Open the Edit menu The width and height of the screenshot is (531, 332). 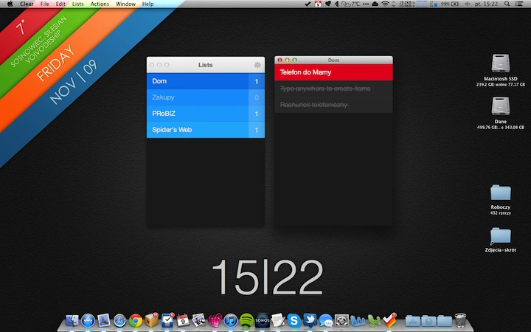coord(60,4)
